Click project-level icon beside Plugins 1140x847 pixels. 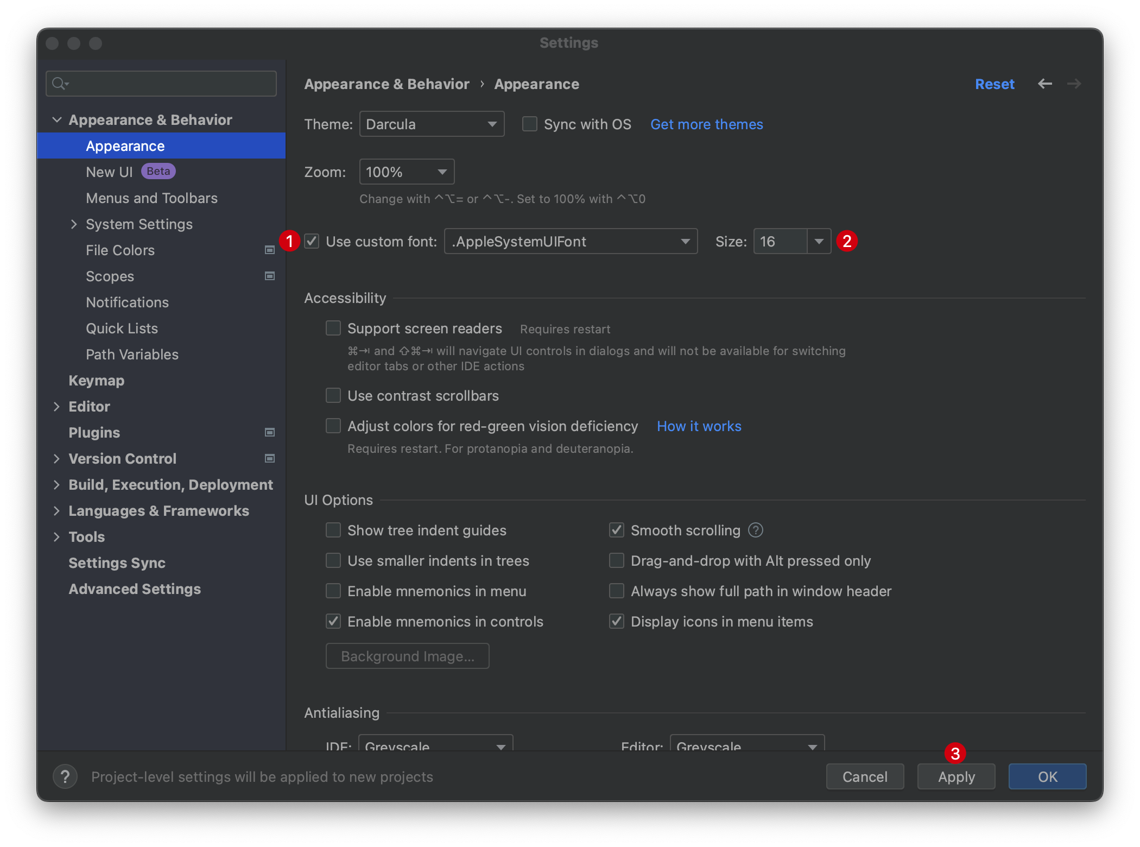(x=269, y=432)
